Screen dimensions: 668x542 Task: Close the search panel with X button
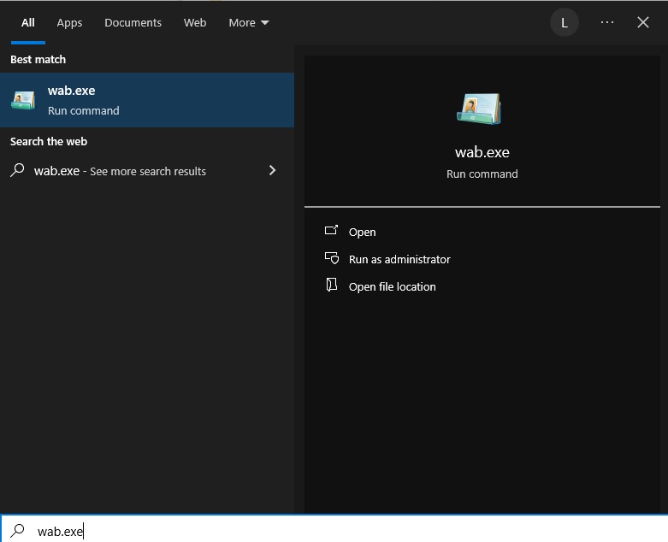tap(643, 23)
